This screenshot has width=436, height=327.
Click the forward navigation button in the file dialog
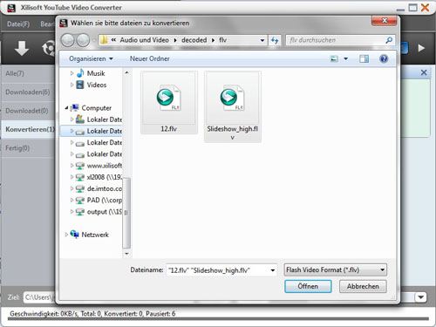[83, 40]
